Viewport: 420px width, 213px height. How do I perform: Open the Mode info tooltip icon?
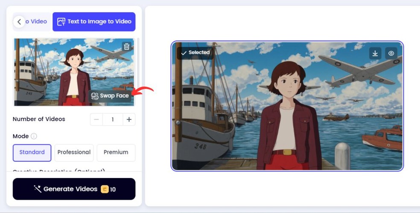tap(34, 136)
